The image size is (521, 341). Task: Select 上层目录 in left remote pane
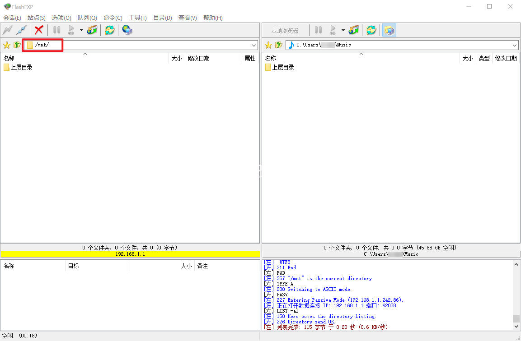[x=18, y=67]
